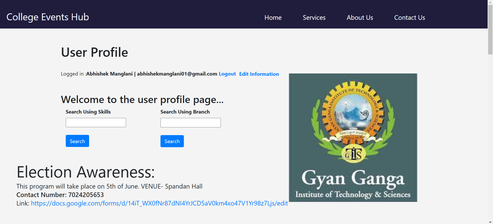This screenshot has height=224, width=493.
Task: Click the Search Using Branch label
Action: (185, 112)
